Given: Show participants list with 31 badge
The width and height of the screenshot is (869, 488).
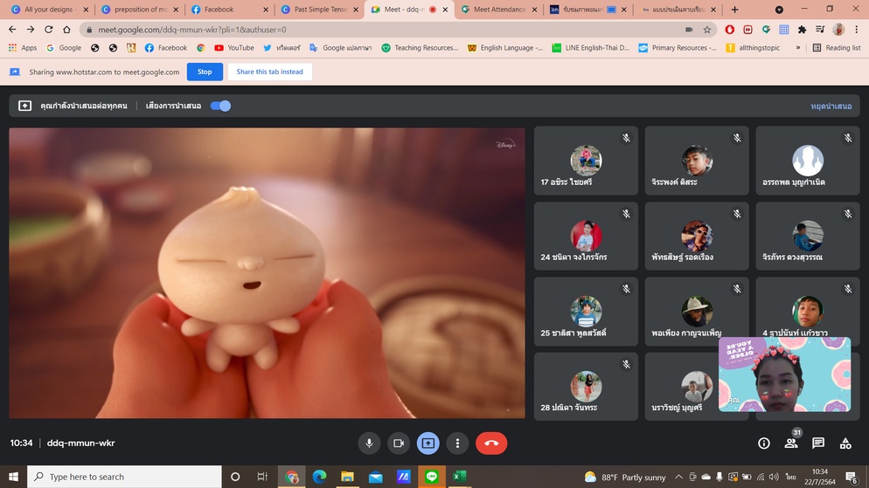Looking at the screenshot, I should coord(791,443).
